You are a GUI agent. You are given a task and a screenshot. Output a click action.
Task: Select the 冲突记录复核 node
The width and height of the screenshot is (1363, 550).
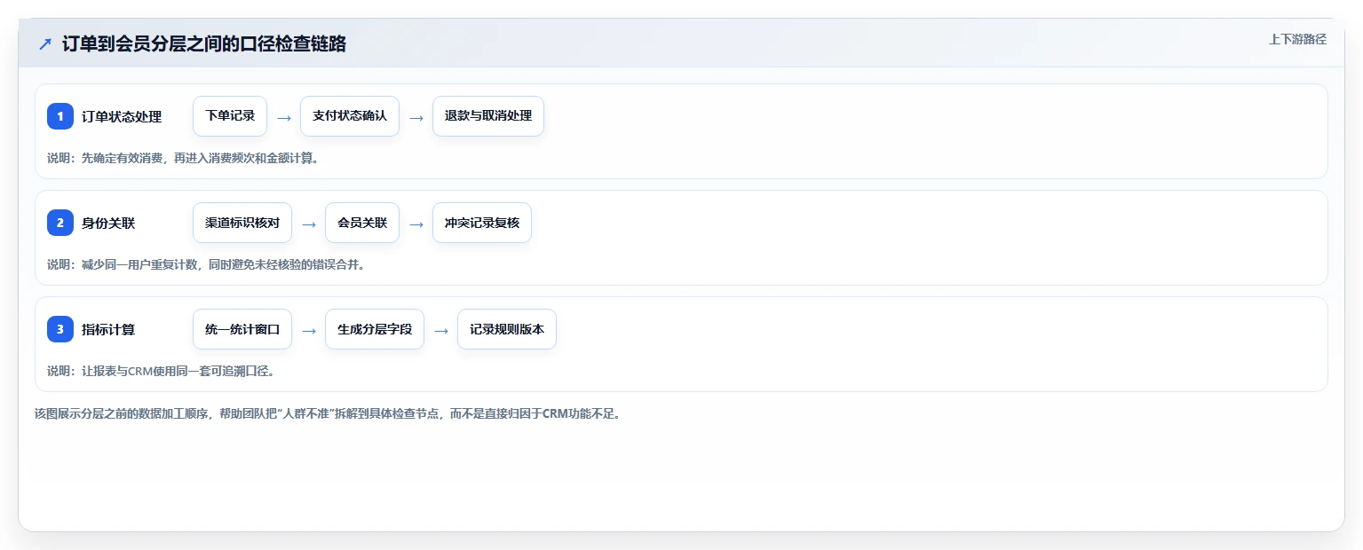482,223
